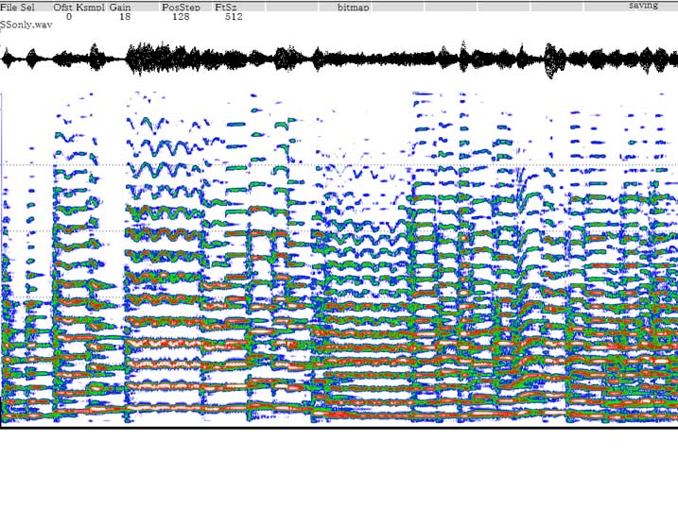The image size is (678, 508).
Task: Click the Ofst Ksmpl value 0
Action: tap(69, 16)
